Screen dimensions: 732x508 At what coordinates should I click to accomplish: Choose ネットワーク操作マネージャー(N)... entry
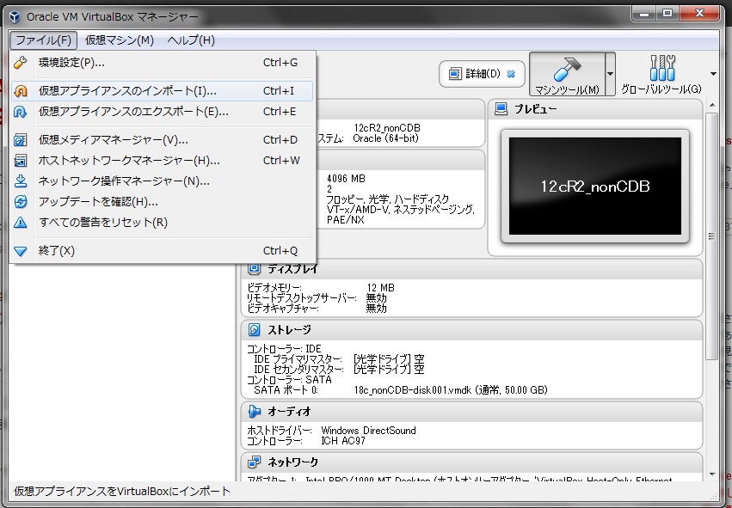[x=162, y=181]
